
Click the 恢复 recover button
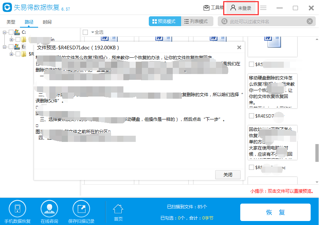pyautogui.click(x=275, y=212)
